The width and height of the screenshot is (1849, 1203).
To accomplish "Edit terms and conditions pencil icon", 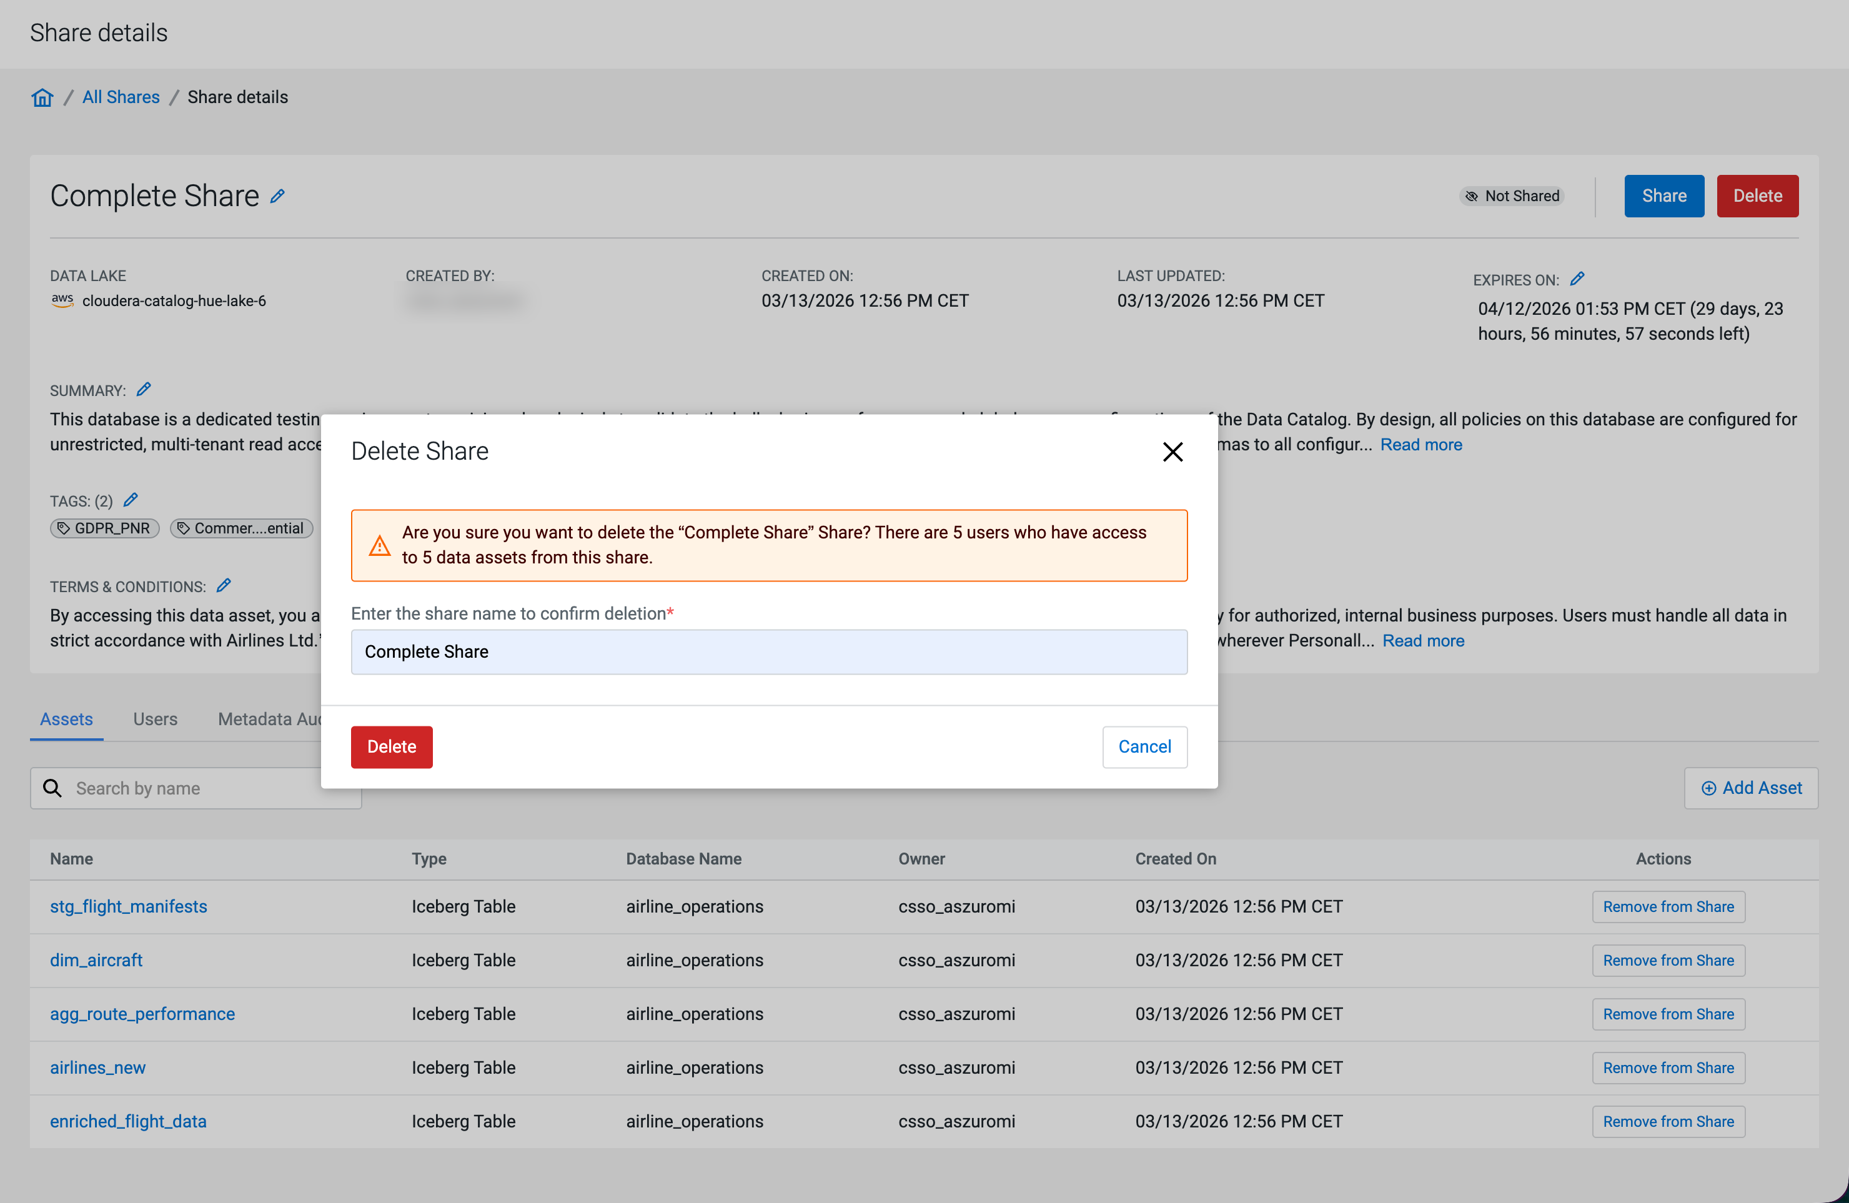I will pyautogui.click(x=224, y=586).
